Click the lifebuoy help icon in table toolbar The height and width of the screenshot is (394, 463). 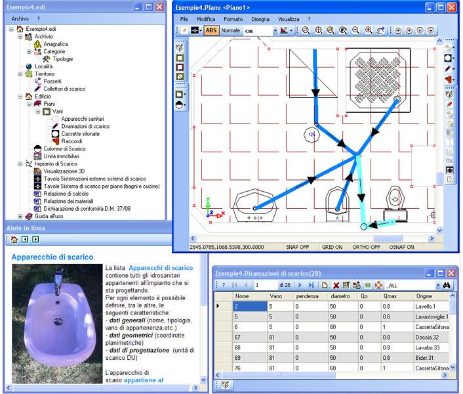click(379, 286)
